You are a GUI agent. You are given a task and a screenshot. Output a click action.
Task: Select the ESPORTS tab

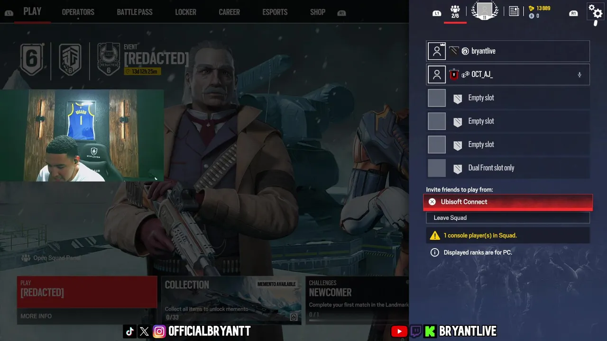coord(275,12)
